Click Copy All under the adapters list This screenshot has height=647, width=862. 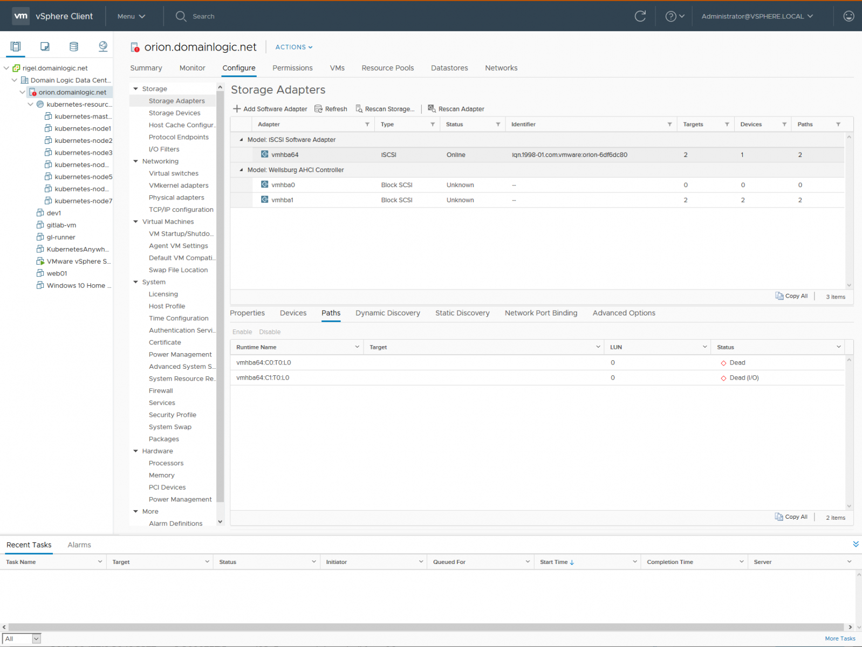click(791, 296)
